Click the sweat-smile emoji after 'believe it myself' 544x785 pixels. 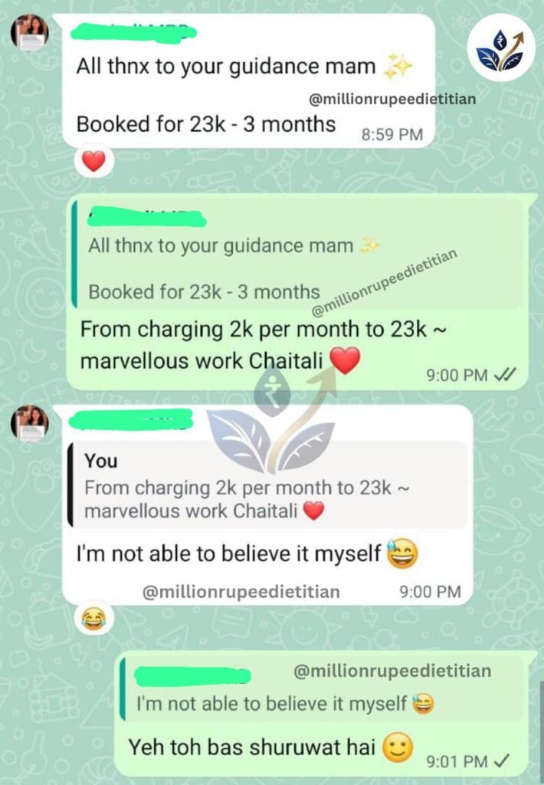tap(403, 554)
